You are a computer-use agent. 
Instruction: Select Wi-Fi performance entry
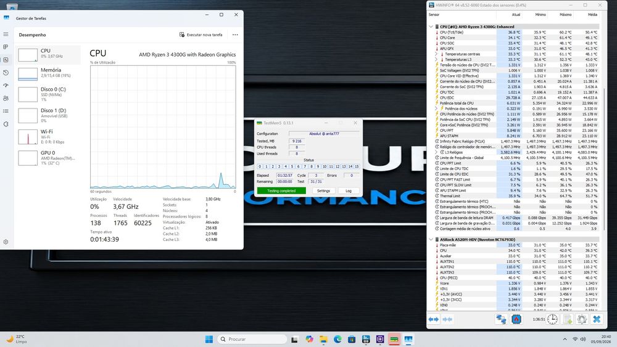[x=48, y=136]
